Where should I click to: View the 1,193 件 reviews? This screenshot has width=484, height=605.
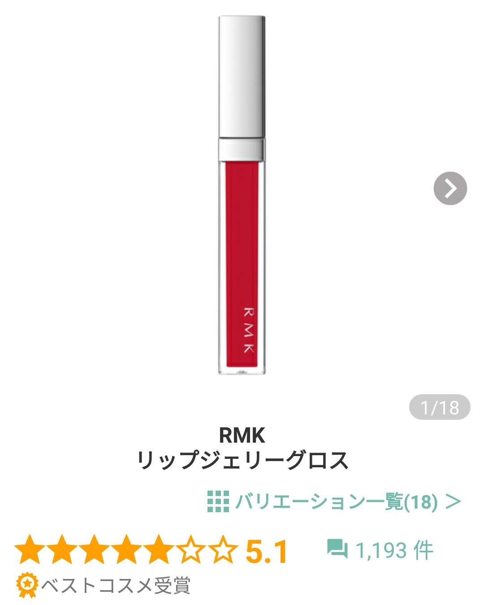click(394, 550)
